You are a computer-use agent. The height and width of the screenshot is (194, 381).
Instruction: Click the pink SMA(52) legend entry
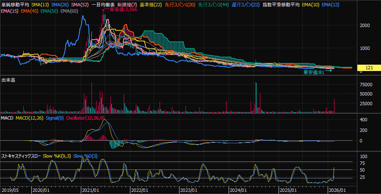point(80,5)
